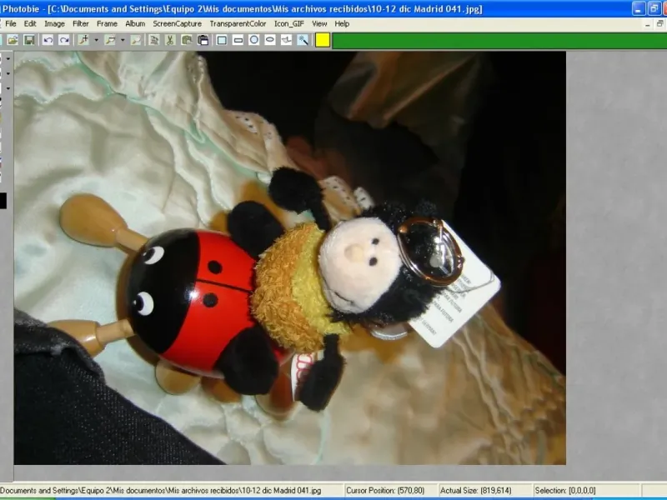Screen dimensions: 667x500
Task: Open the TransparentColor menu
Action: click(238, 24)
